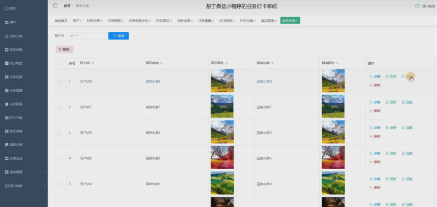Open 回复图片 thumbnail in row 2
The width and height of the screenshot is (437, 207).
(333, 107)
